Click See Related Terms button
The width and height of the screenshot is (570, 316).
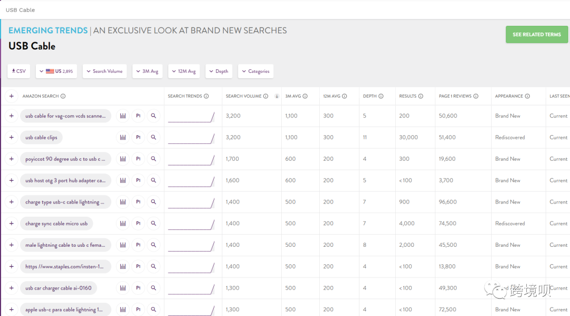pos(537,34)
